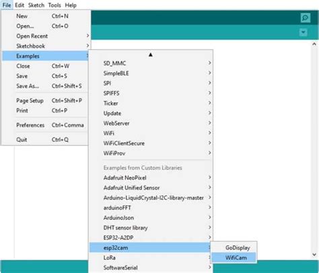Choose Quit in the File menu
This screenshot has width=319, height=273.
tap(45, 140)
